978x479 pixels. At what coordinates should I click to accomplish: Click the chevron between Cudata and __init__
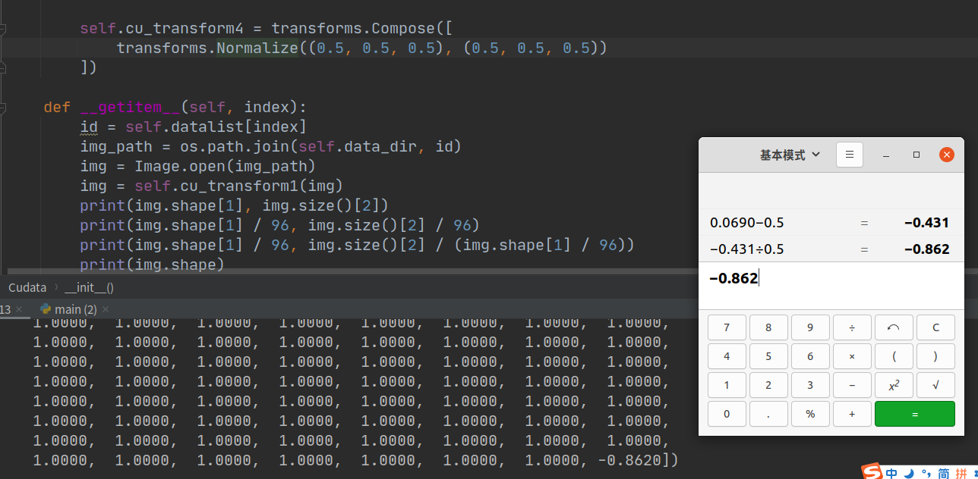pyautogui.click(x=57, y=287)
